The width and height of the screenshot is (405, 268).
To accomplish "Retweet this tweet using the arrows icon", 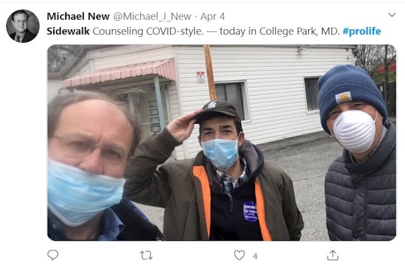I will (x=146, y=255).
